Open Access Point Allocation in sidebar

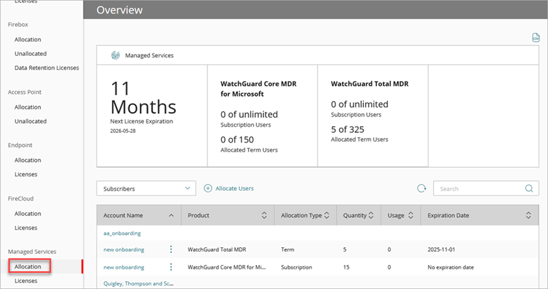pyautogui.click(x=27, y=107)
